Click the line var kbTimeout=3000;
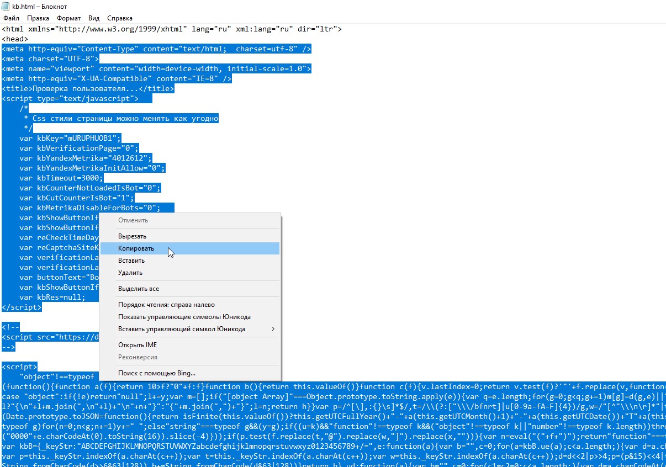The width and height of the screenshot is (666, 467). point(61,178)
